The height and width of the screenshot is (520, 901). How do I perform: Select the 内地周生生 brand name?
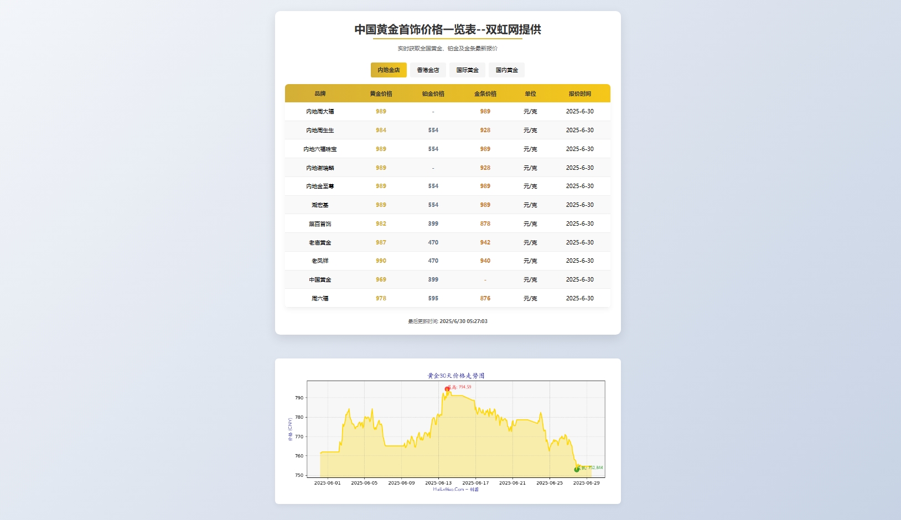coord(320,131)
